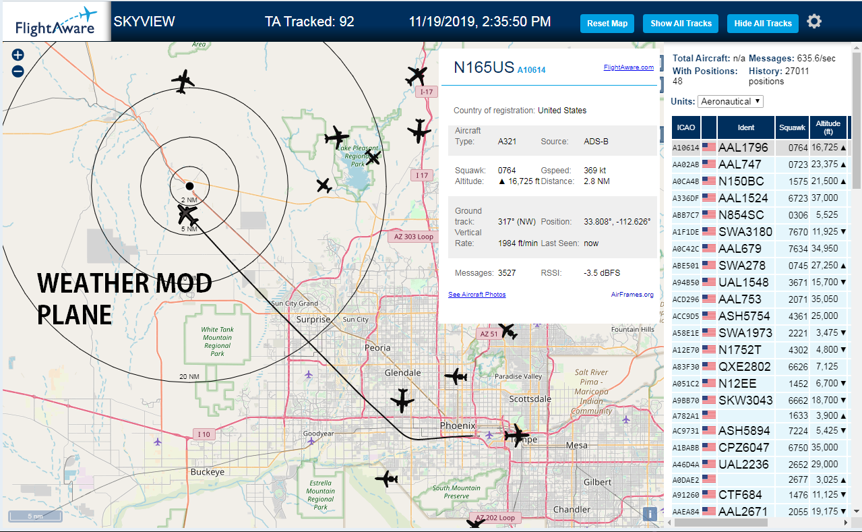Zoom out with the minus map button
Screen dimensions: 862x532
(18, 71)
